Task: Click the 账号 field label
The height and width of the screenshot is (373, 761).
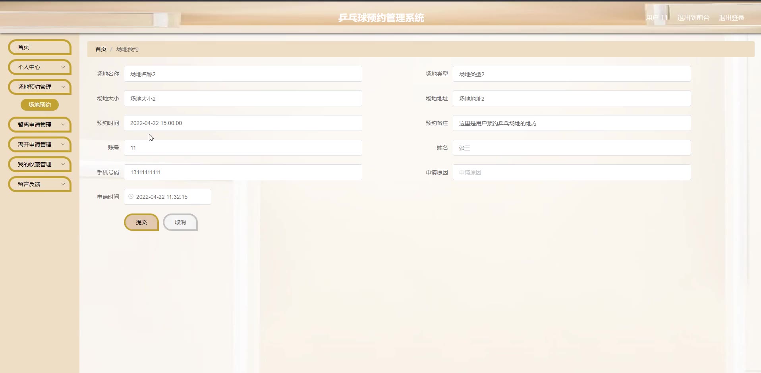Action: coord(114,148)
